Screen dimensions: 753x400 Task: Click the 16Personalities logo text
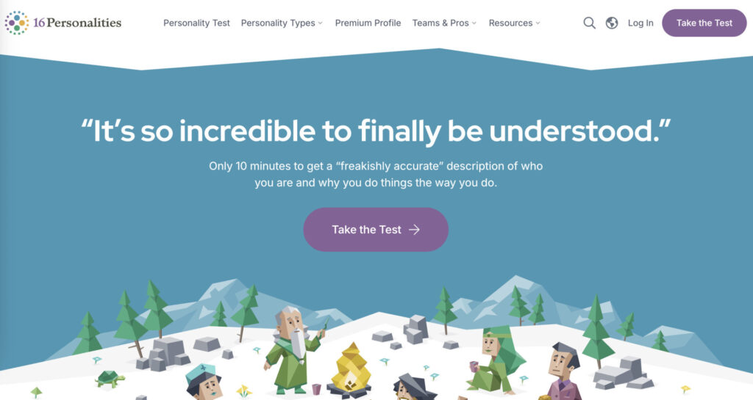coord(77,23)
